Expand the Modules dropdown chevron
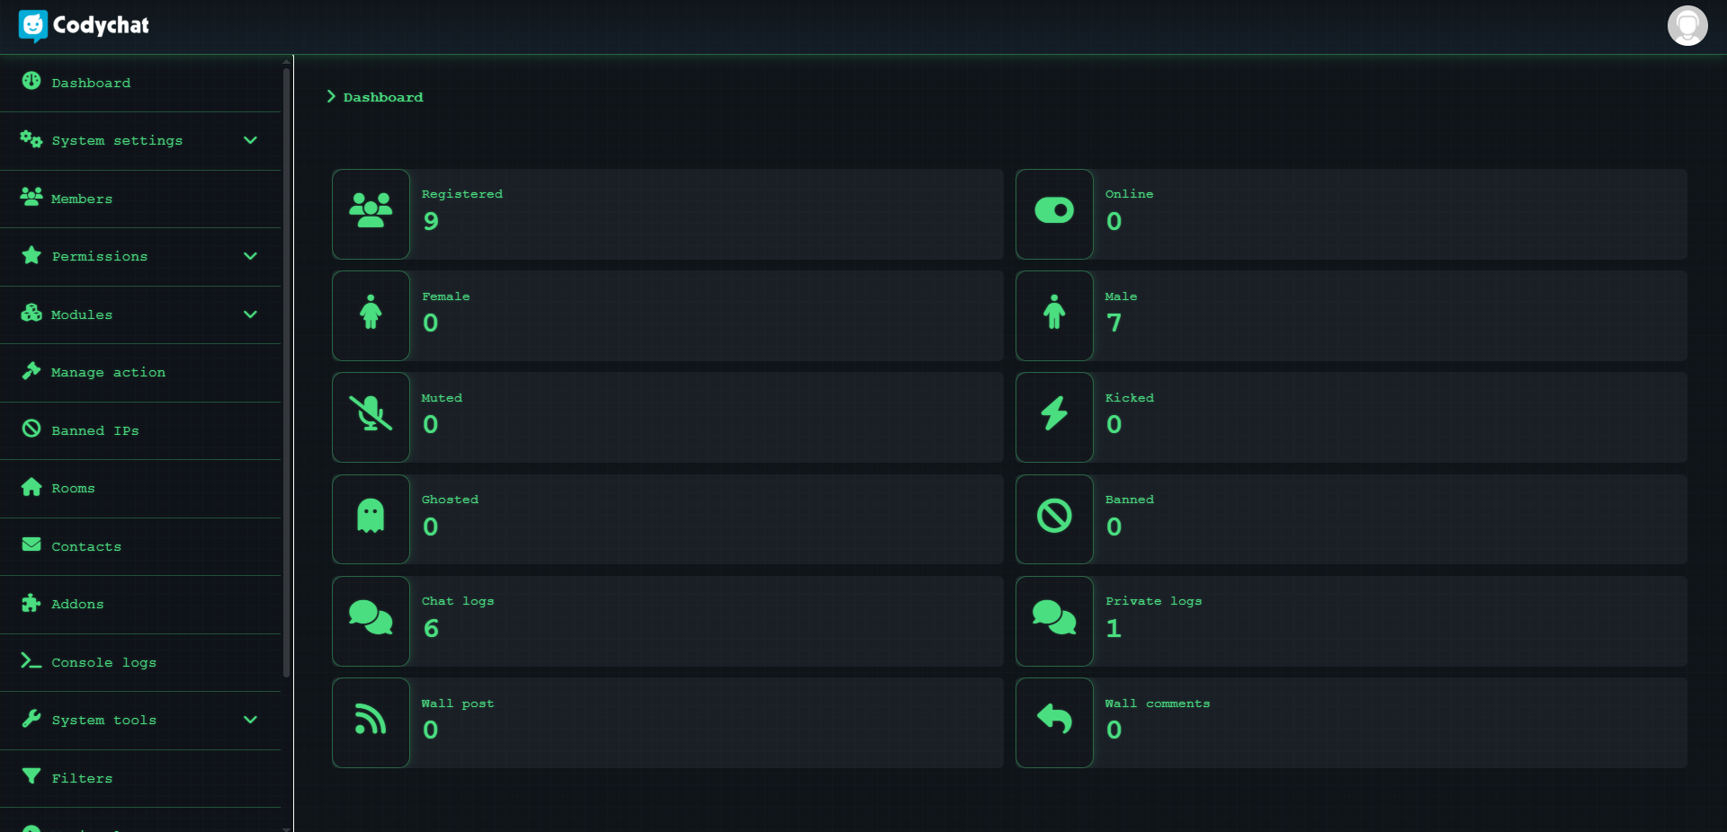Image resolution: width=1727 pixels, height=832 pixels. pos(250,314)
